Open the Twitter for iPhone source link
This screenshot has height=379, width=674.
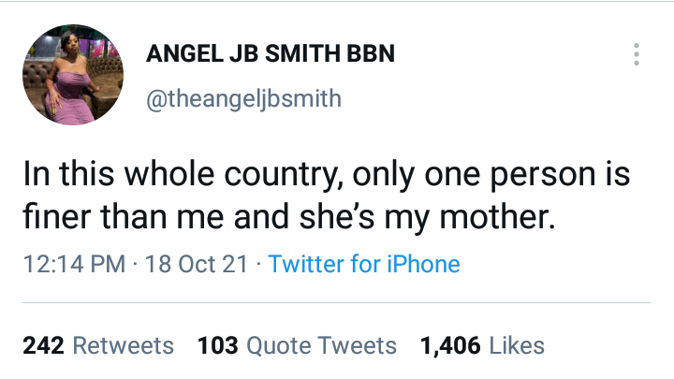pos(364,264)
